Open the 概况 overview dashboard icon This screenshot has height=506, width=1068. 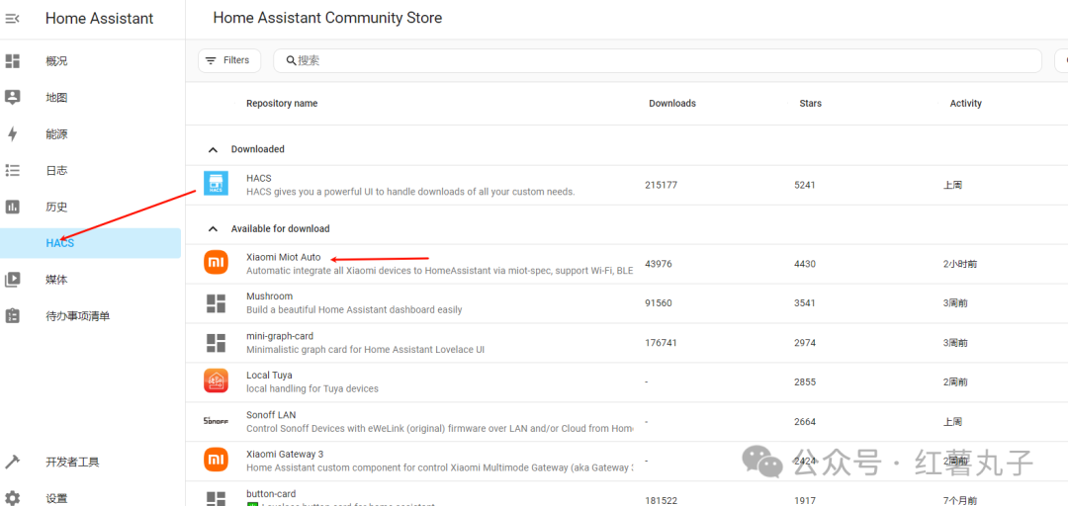pos(12,61)
